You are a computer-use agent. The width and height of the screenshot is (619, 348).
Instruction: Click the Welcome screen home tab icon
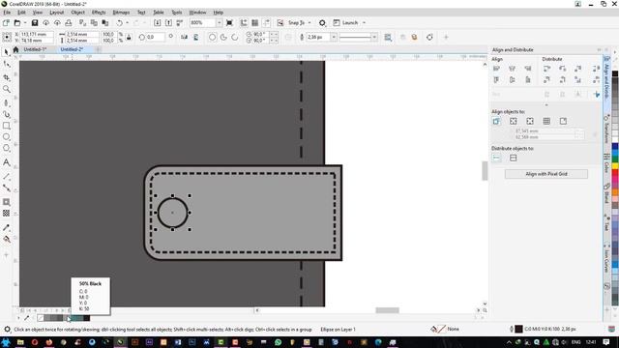pos(15,49)
